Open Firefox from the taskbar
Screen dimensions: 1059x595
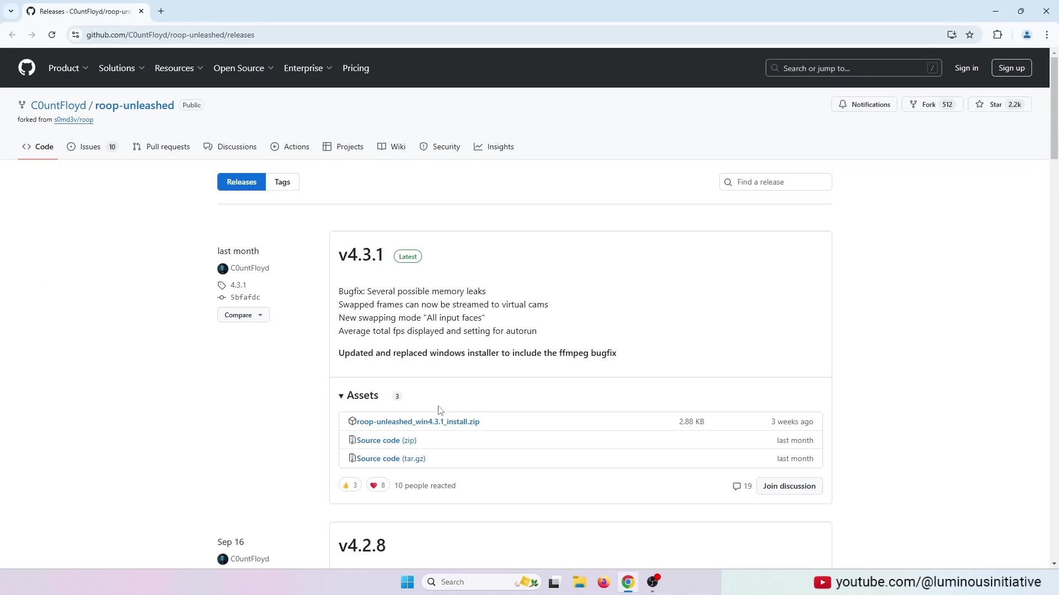pos(603,582)
